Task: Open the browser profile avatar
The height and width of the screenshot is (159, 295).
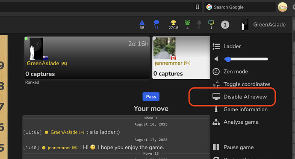Action: coord(283,7)
